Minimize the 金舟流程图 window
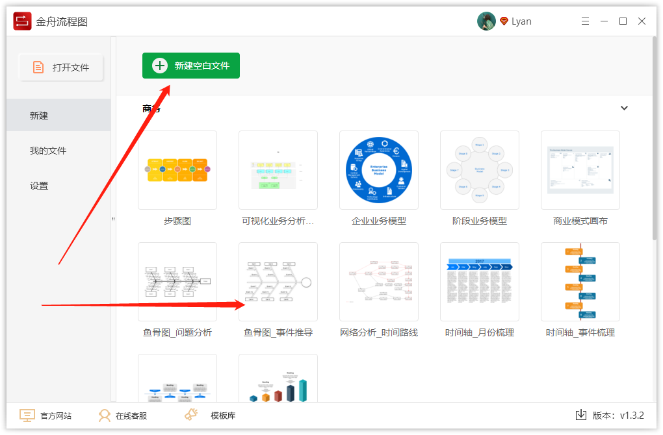Viewport: 663px width, 435px height. [604, 21]
